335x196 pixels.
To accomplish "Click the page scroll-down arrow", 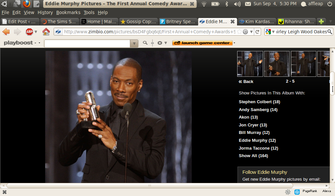I will click(x=332, y=180).
